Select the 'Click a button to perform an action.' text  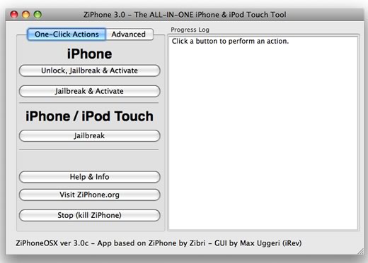click(x=230, y=42)
